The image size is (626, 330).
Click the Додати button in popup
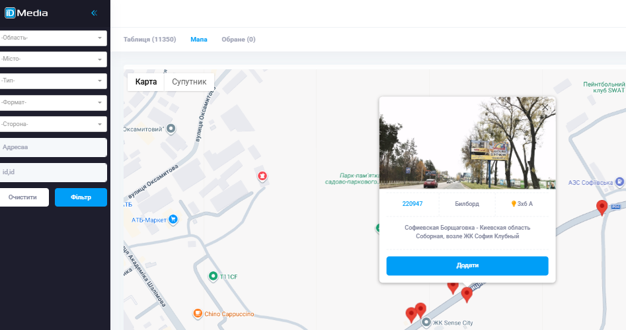point(467,265)
